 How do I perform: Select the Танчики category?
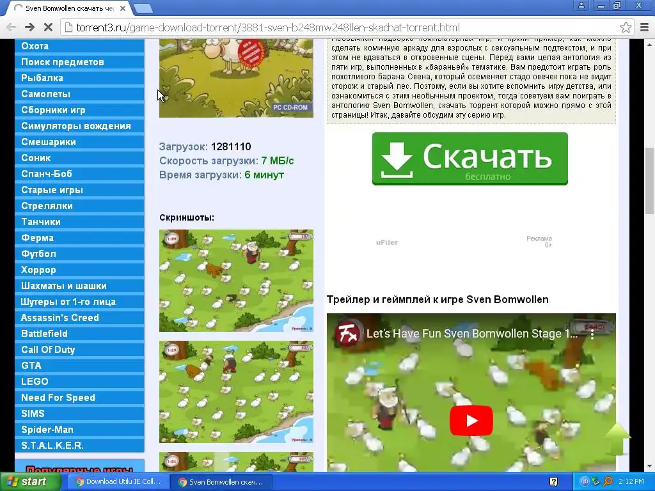point(79,222)
